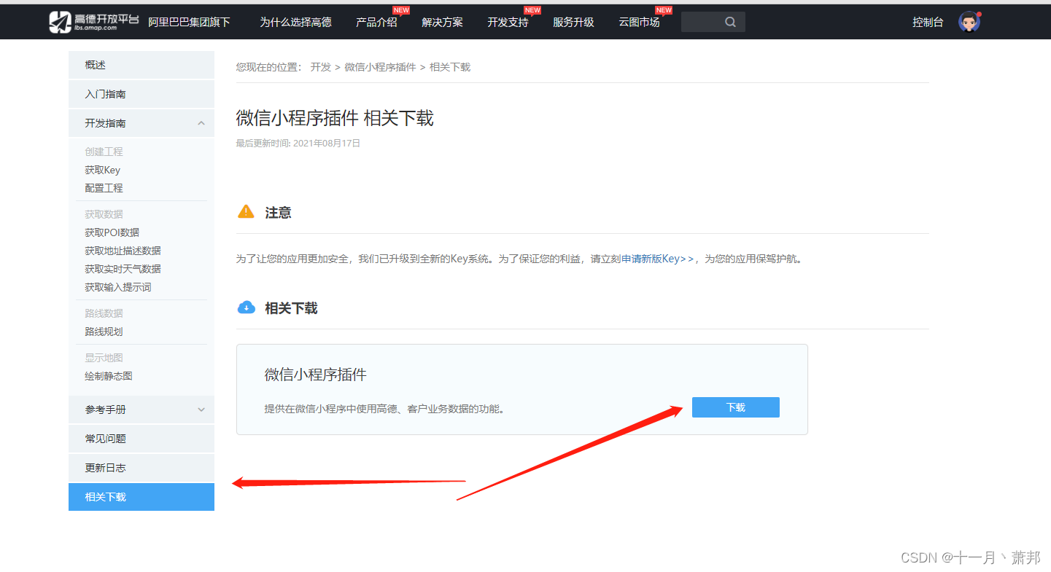The height and width of the screenshot is (572, 1051).
Task: Click the 最后更新时间 date text
Action: click(298, 144)
